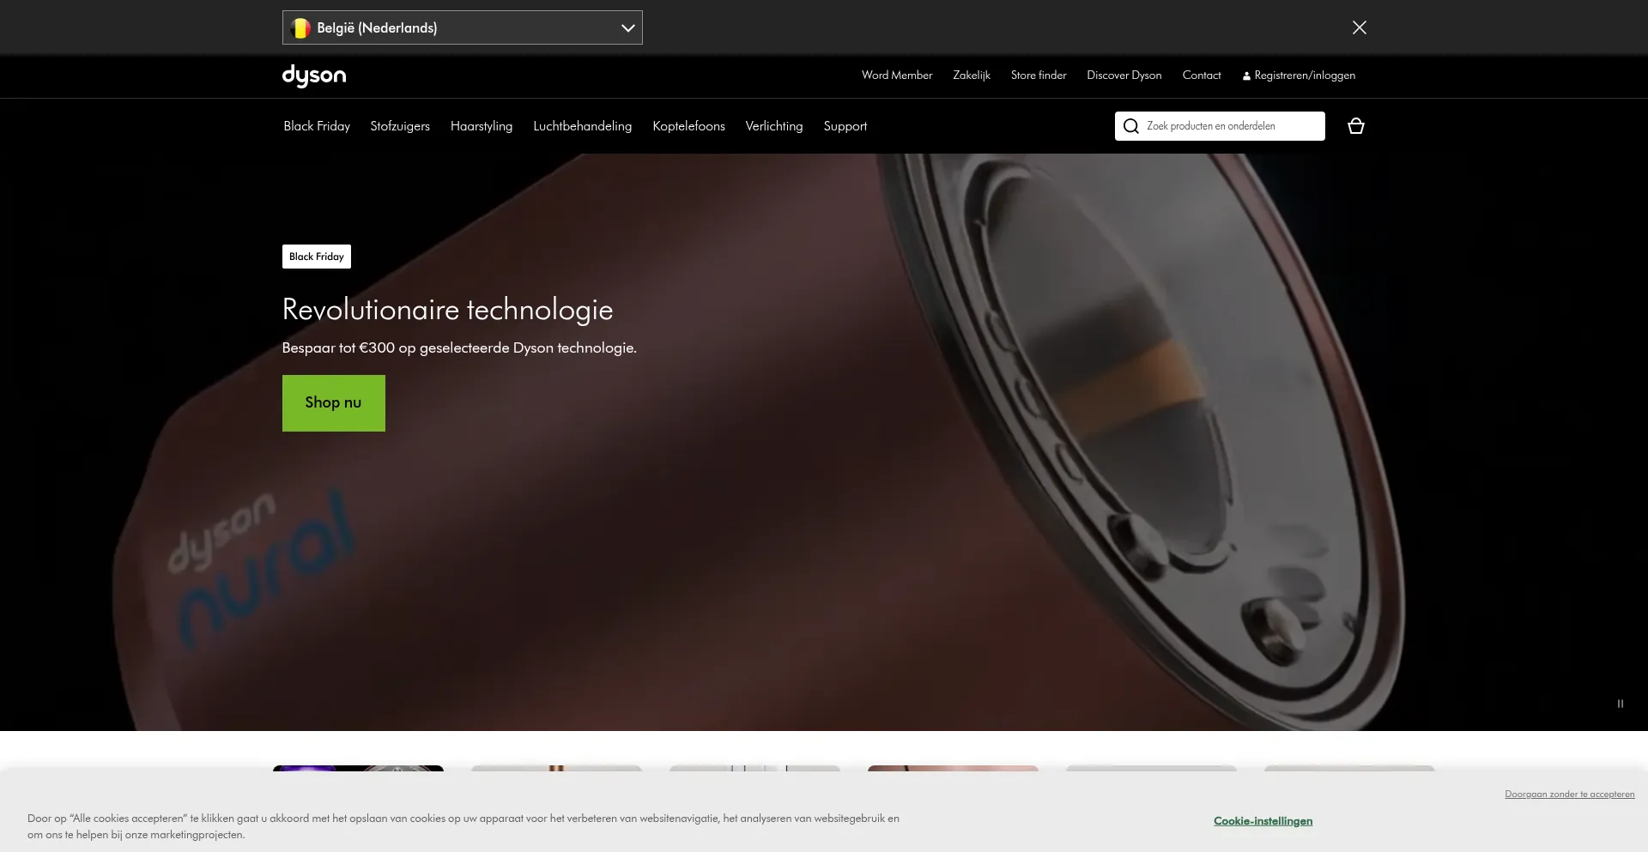Select Koptelefoons in the navigation bar

click(x=688, y=126)
